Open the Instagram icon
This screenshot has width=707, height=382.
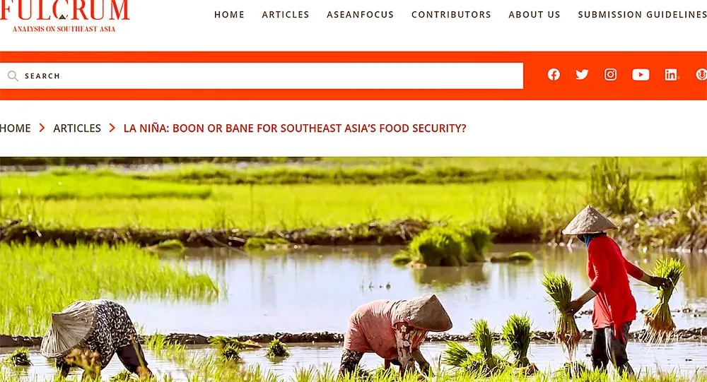point(611,75)
